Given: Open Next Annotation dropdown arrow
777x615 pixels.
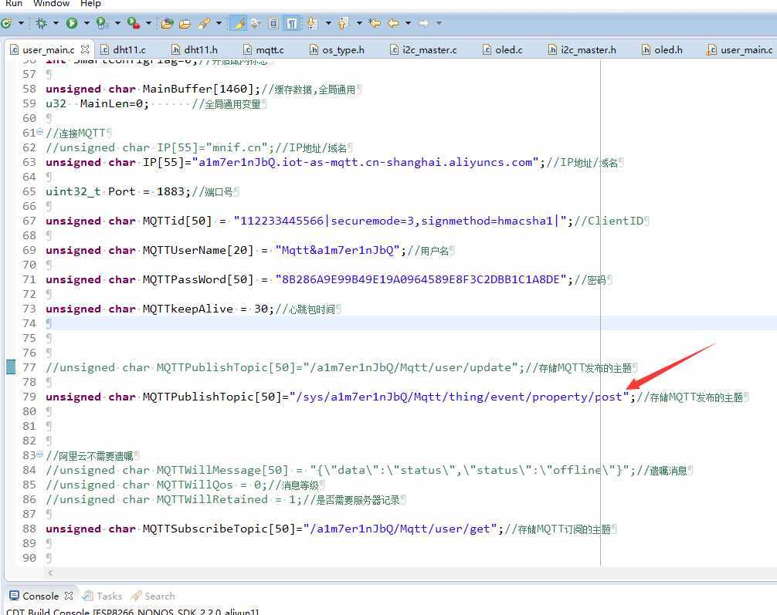Looking at the screenshot, I should [x=328, y=23].
